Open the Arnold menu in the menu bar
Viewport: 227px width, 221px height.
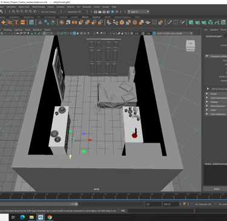pyautogui.click(x=105, y=7)
